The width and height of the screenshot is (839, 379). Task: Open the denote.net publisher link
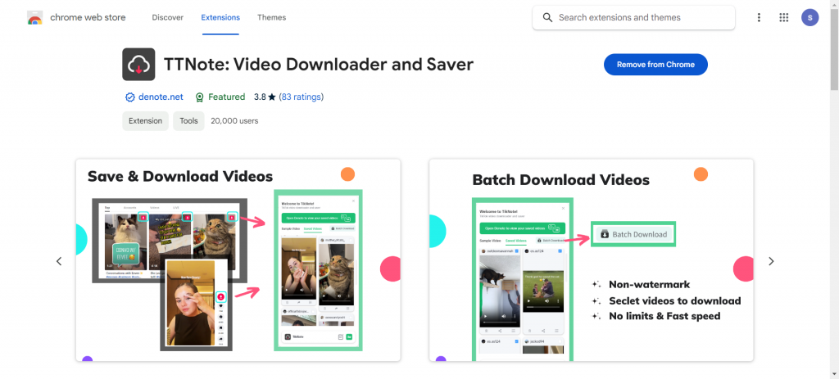click(x=161, y=97)
